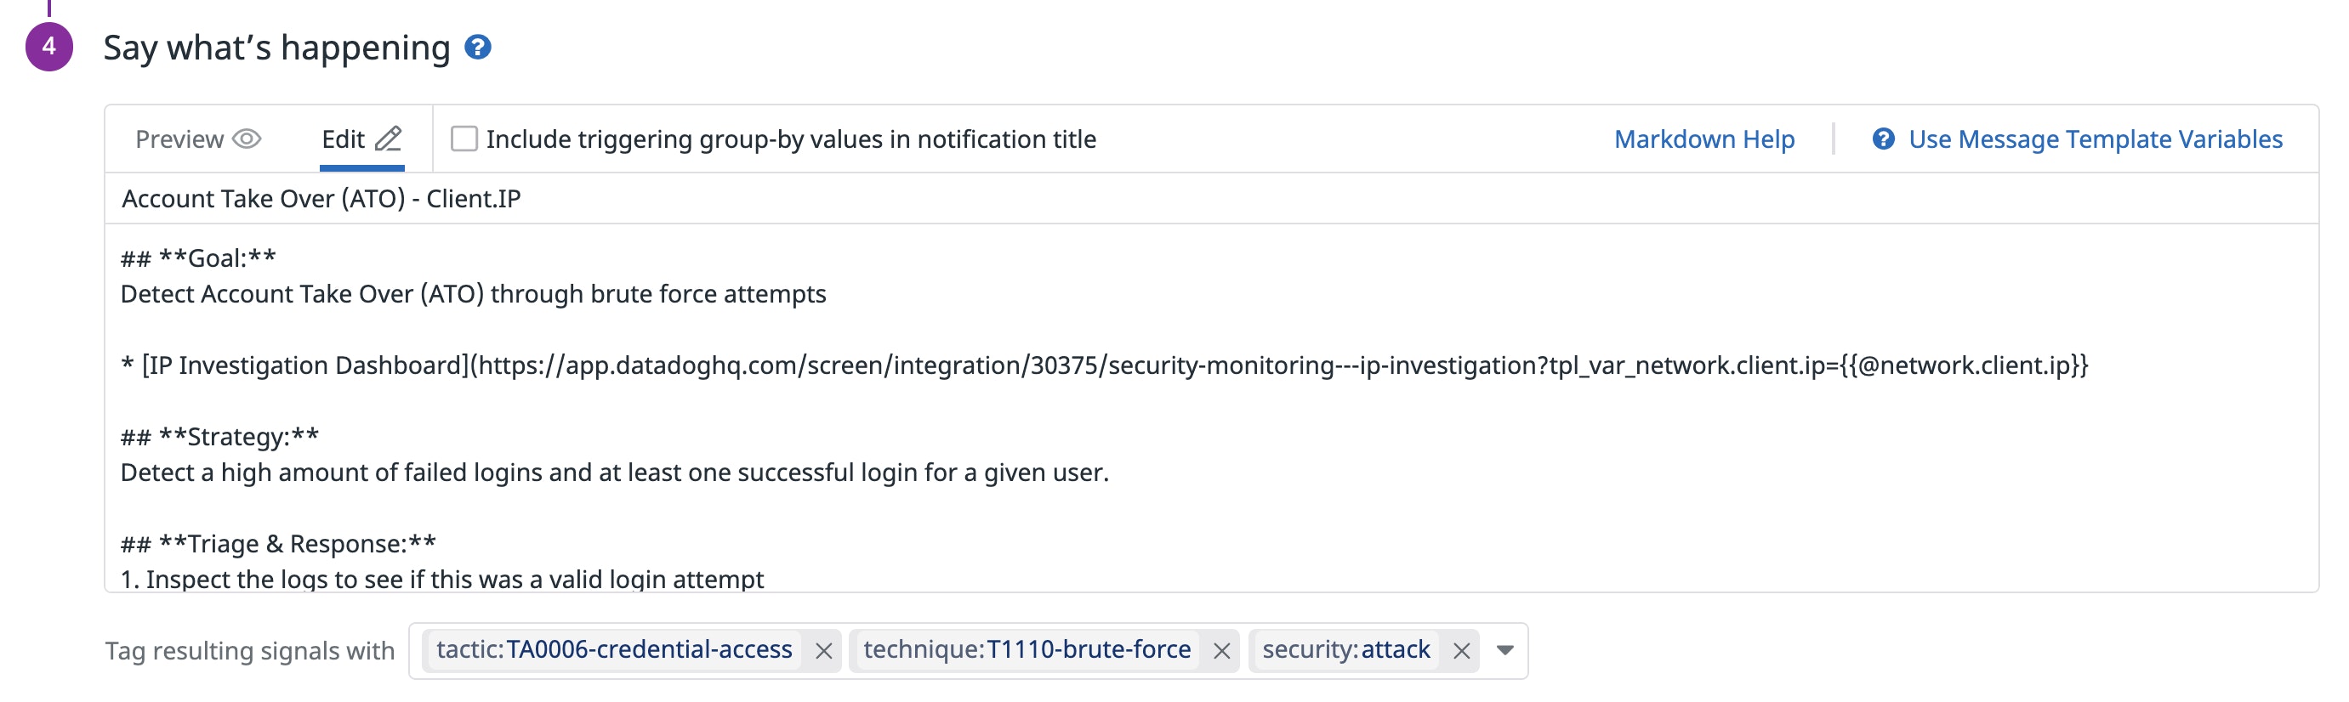Enable include triggering group-by values checkbox
This screenshot has height=702, width=2349.
(464, 139)
